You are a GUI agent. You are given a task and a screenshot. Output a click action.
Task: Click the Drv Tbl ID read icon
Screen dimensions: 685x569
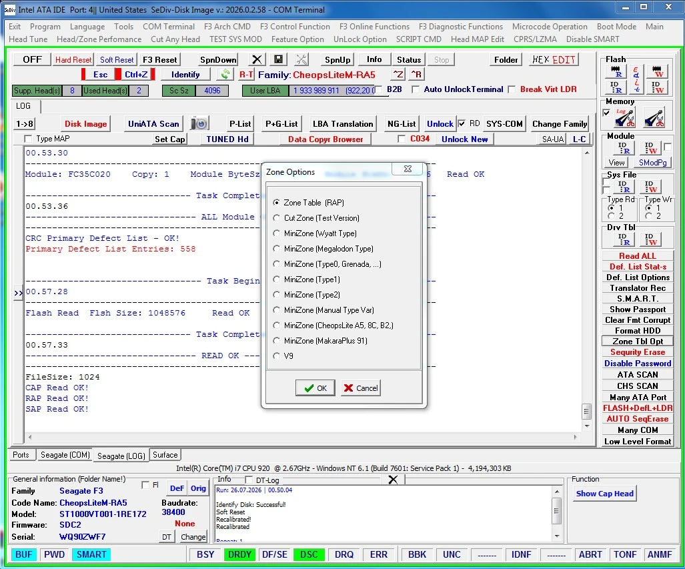[x=624, y=239]
